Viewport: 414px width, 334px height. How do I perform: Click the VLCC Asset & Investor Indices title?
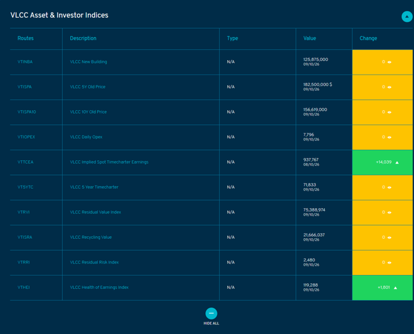pyautogui.click(x=60, y=15)
